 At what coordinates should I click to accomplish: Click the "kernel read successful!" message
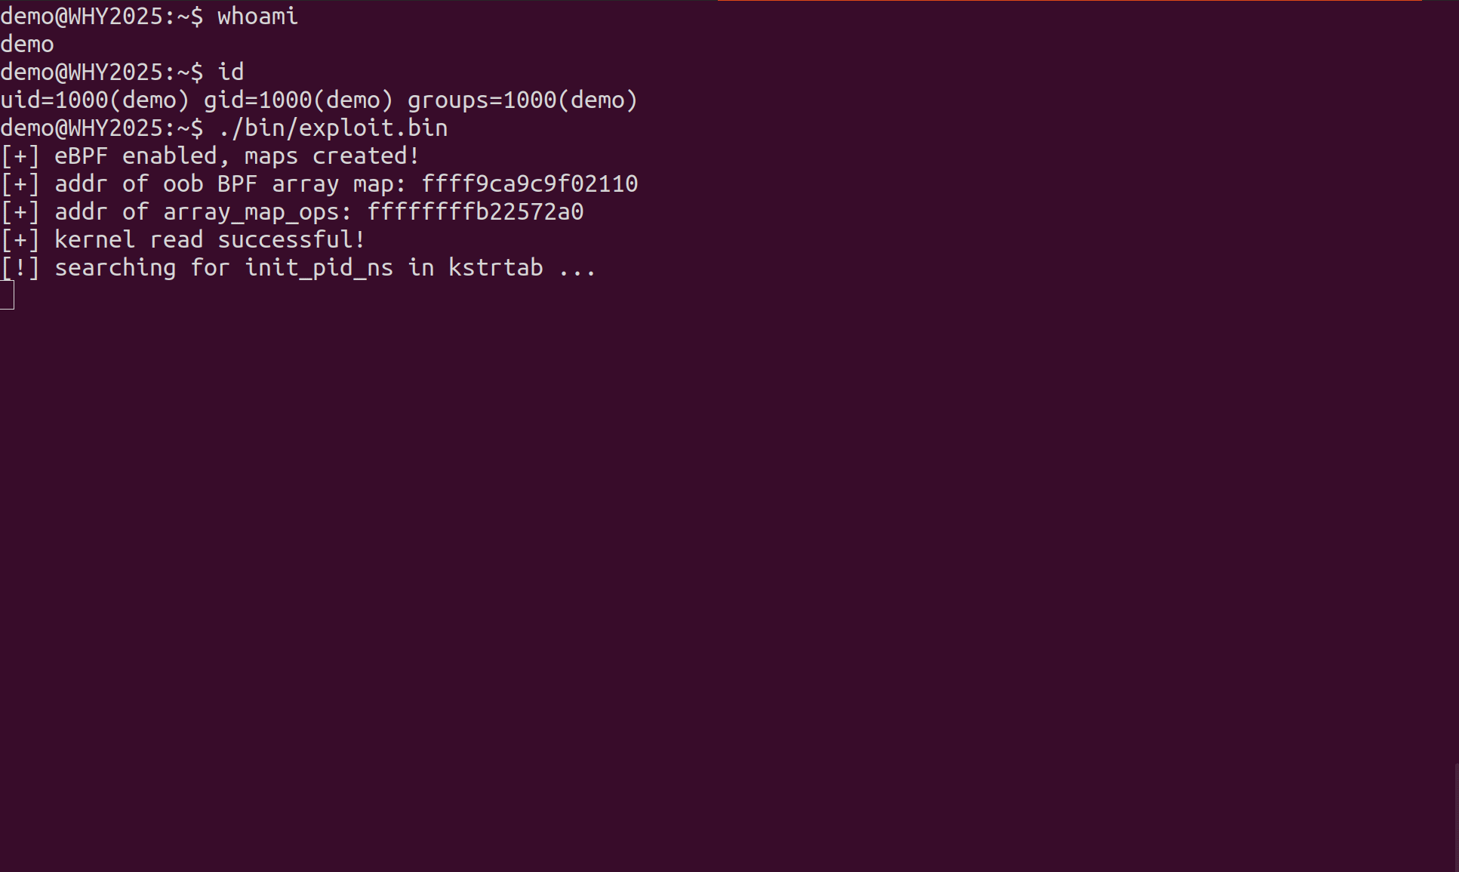[210, 240]
